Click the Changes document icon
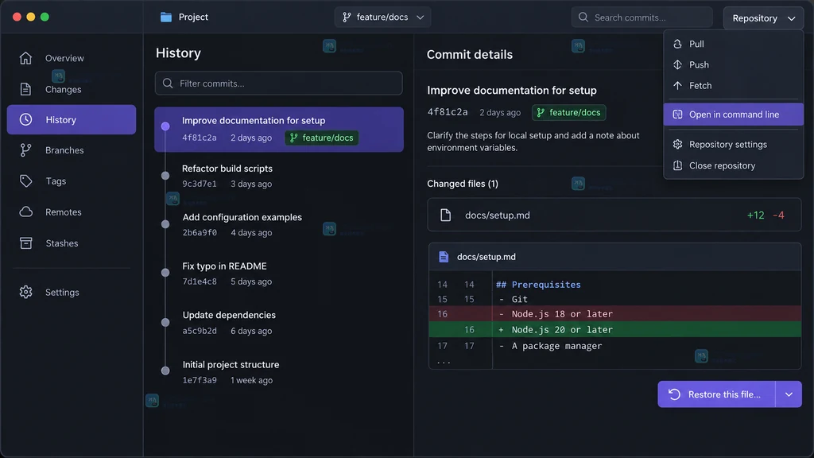The image size is (814, 458). click(25, 89)
